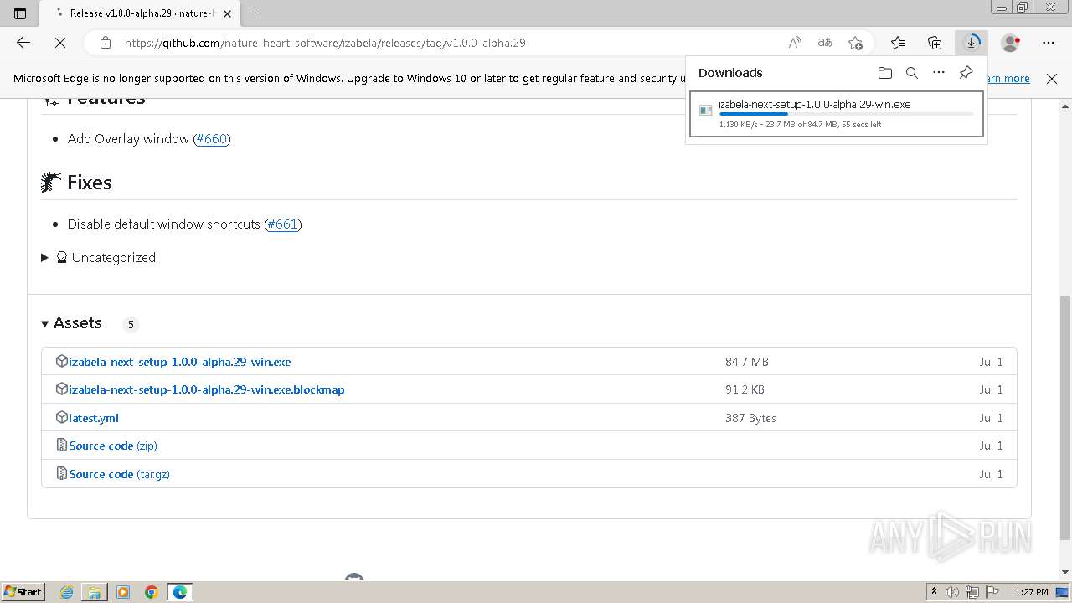
Task: Pin the Downloads panel
Action: point(966,73)
